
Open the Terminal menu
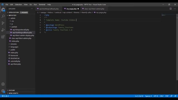[x=42, y=4]
